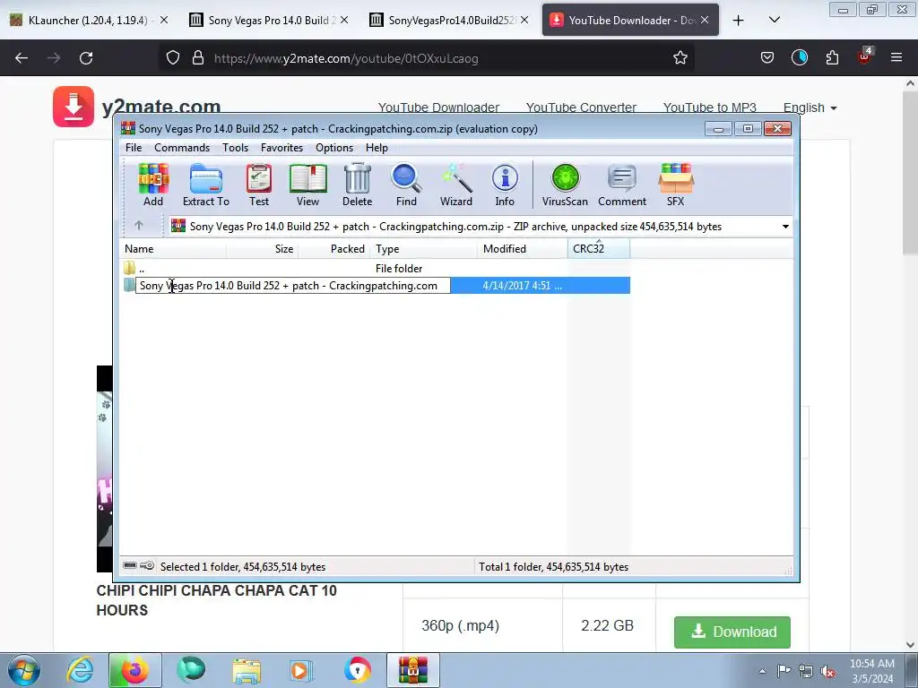The width and height of the screenshot is (918, 688).
Task: Switch to SonyVegasPro14.0Build252 tab
Action: click(448, 20)
